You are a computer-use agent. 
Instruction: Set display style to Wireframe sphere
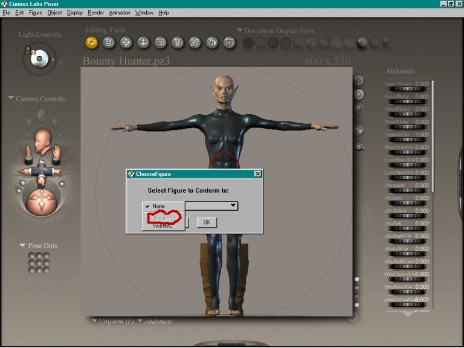(x=273, y=43)
